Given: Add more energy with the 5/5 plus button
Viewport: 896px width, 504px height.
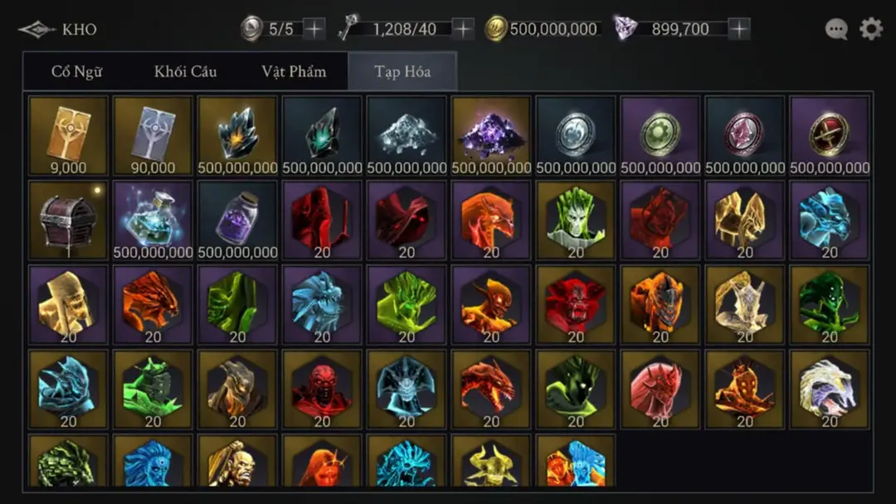Looking at the screenshot, I should coord(314,28).
